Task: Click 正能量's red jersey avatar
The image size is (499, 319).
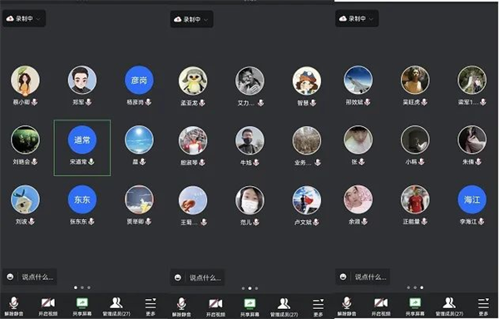Action: [415, 199]
